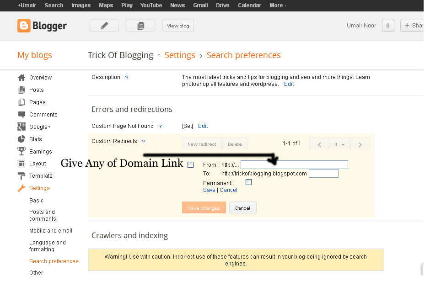
Task: Open Basic settings subsection
Action: tap(36, 201)
